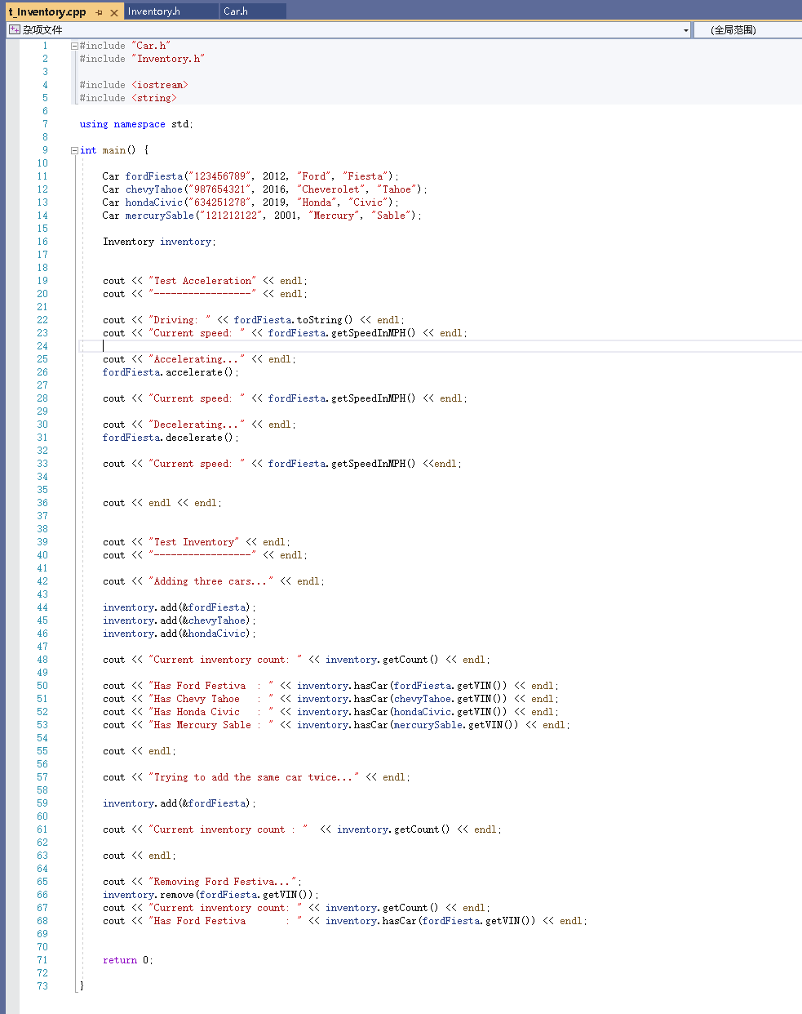The height and width of the screenshot is (1014, 802).
Task: Collapse the main() function body
Action: click(73, 149)
